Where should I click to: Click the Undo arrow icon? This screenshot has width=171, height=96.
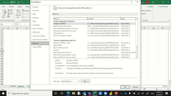[22, 2]
